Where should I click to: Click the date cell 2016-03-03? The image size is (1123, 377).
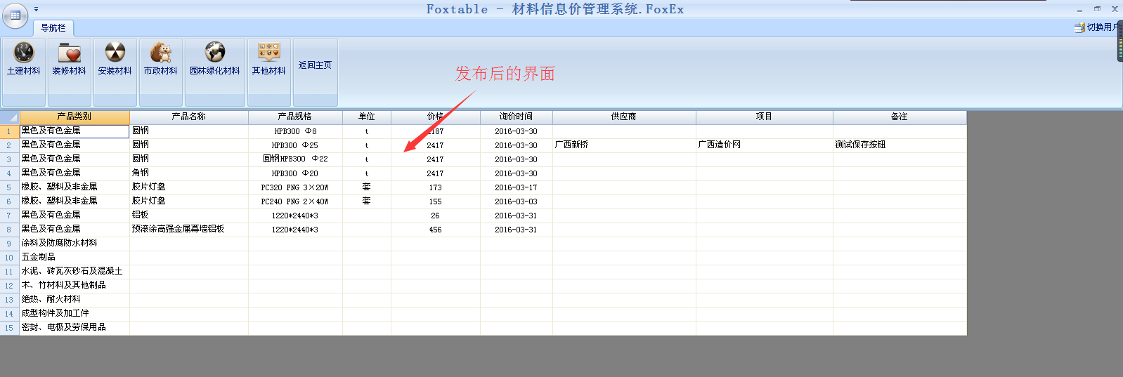coord(517,201)
